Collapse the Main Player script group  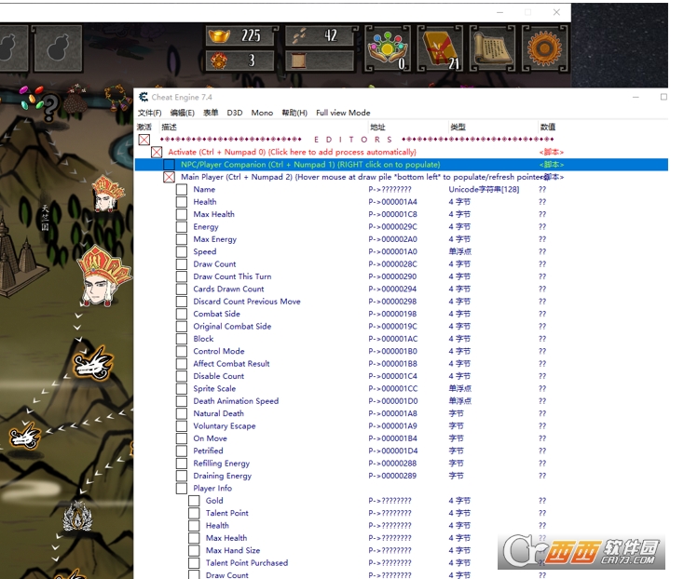(x=169, y=177)
